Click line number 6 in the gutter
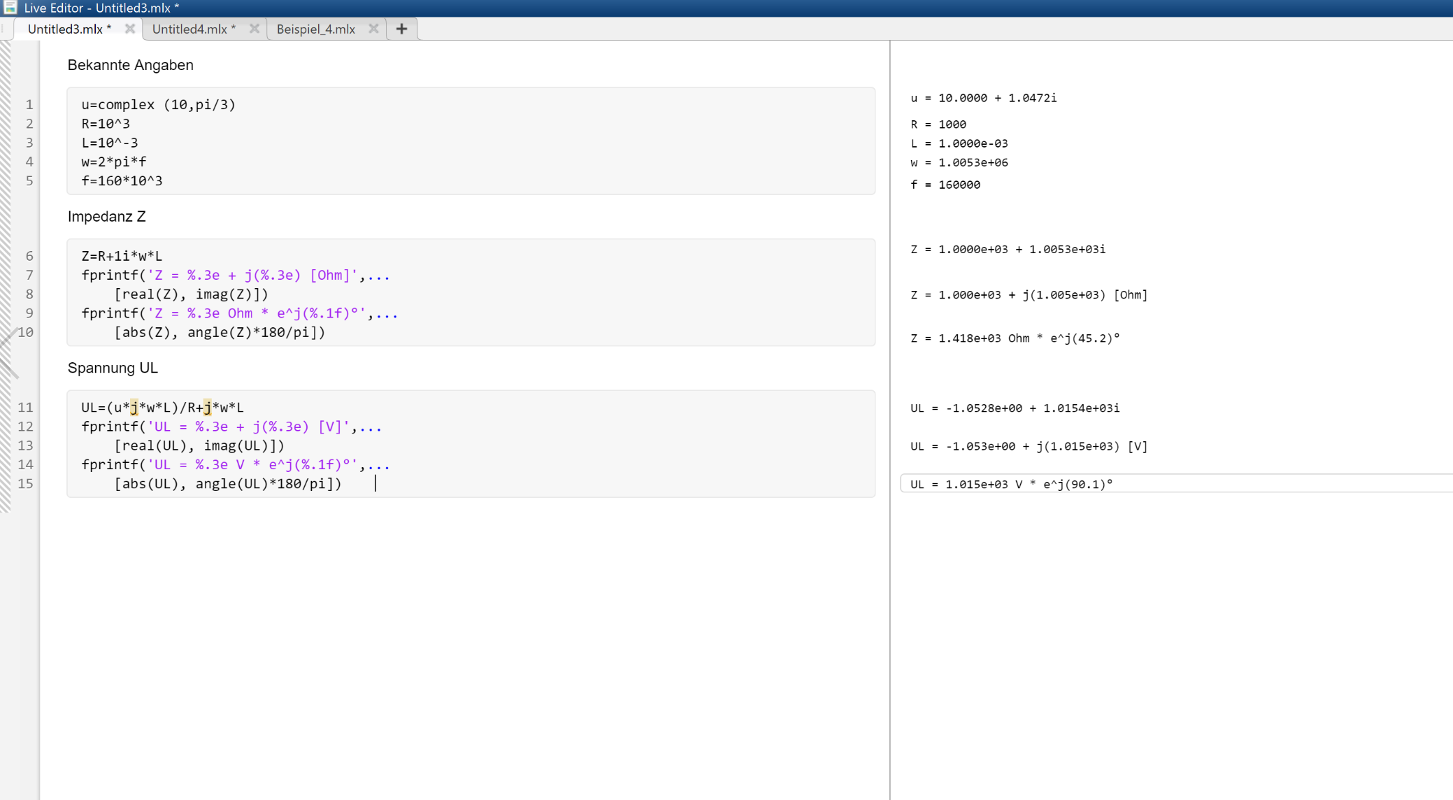The width and height of the screenshot is (1453, 800). 29,256
